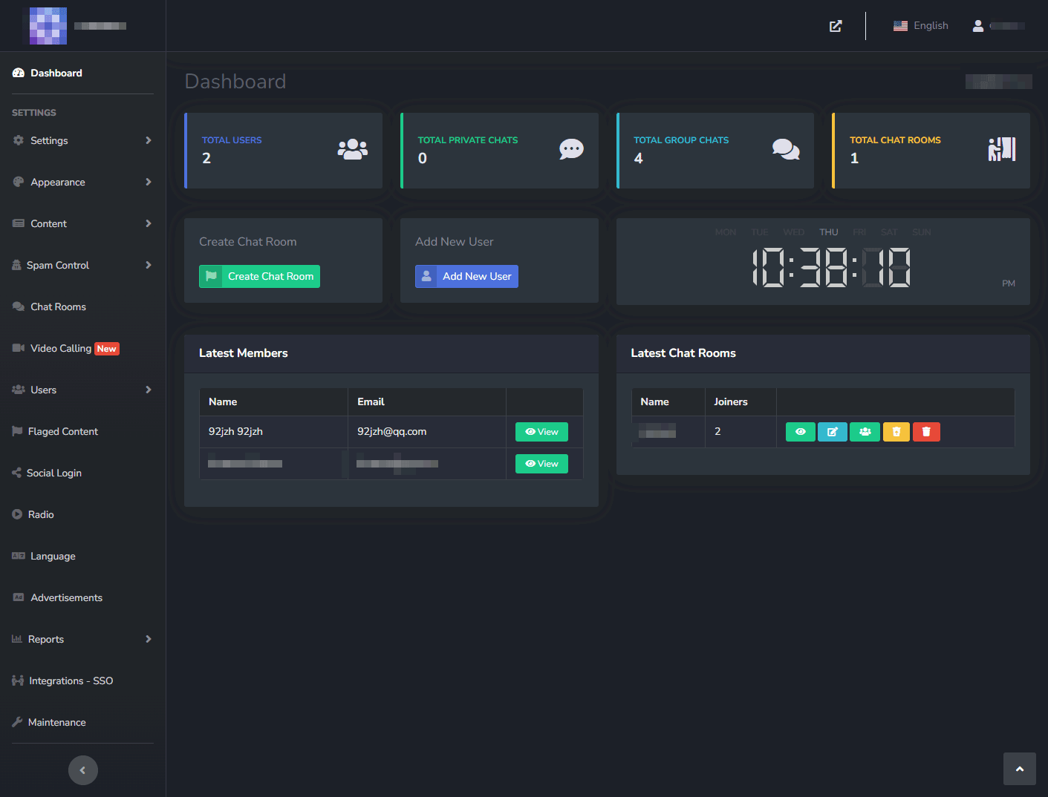Edit the chat room with pencil icon

(832, 432)
